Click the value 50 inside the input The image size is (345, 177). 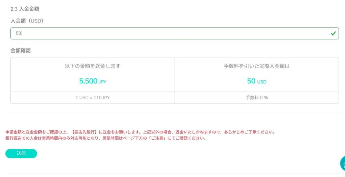pos(18,34)
